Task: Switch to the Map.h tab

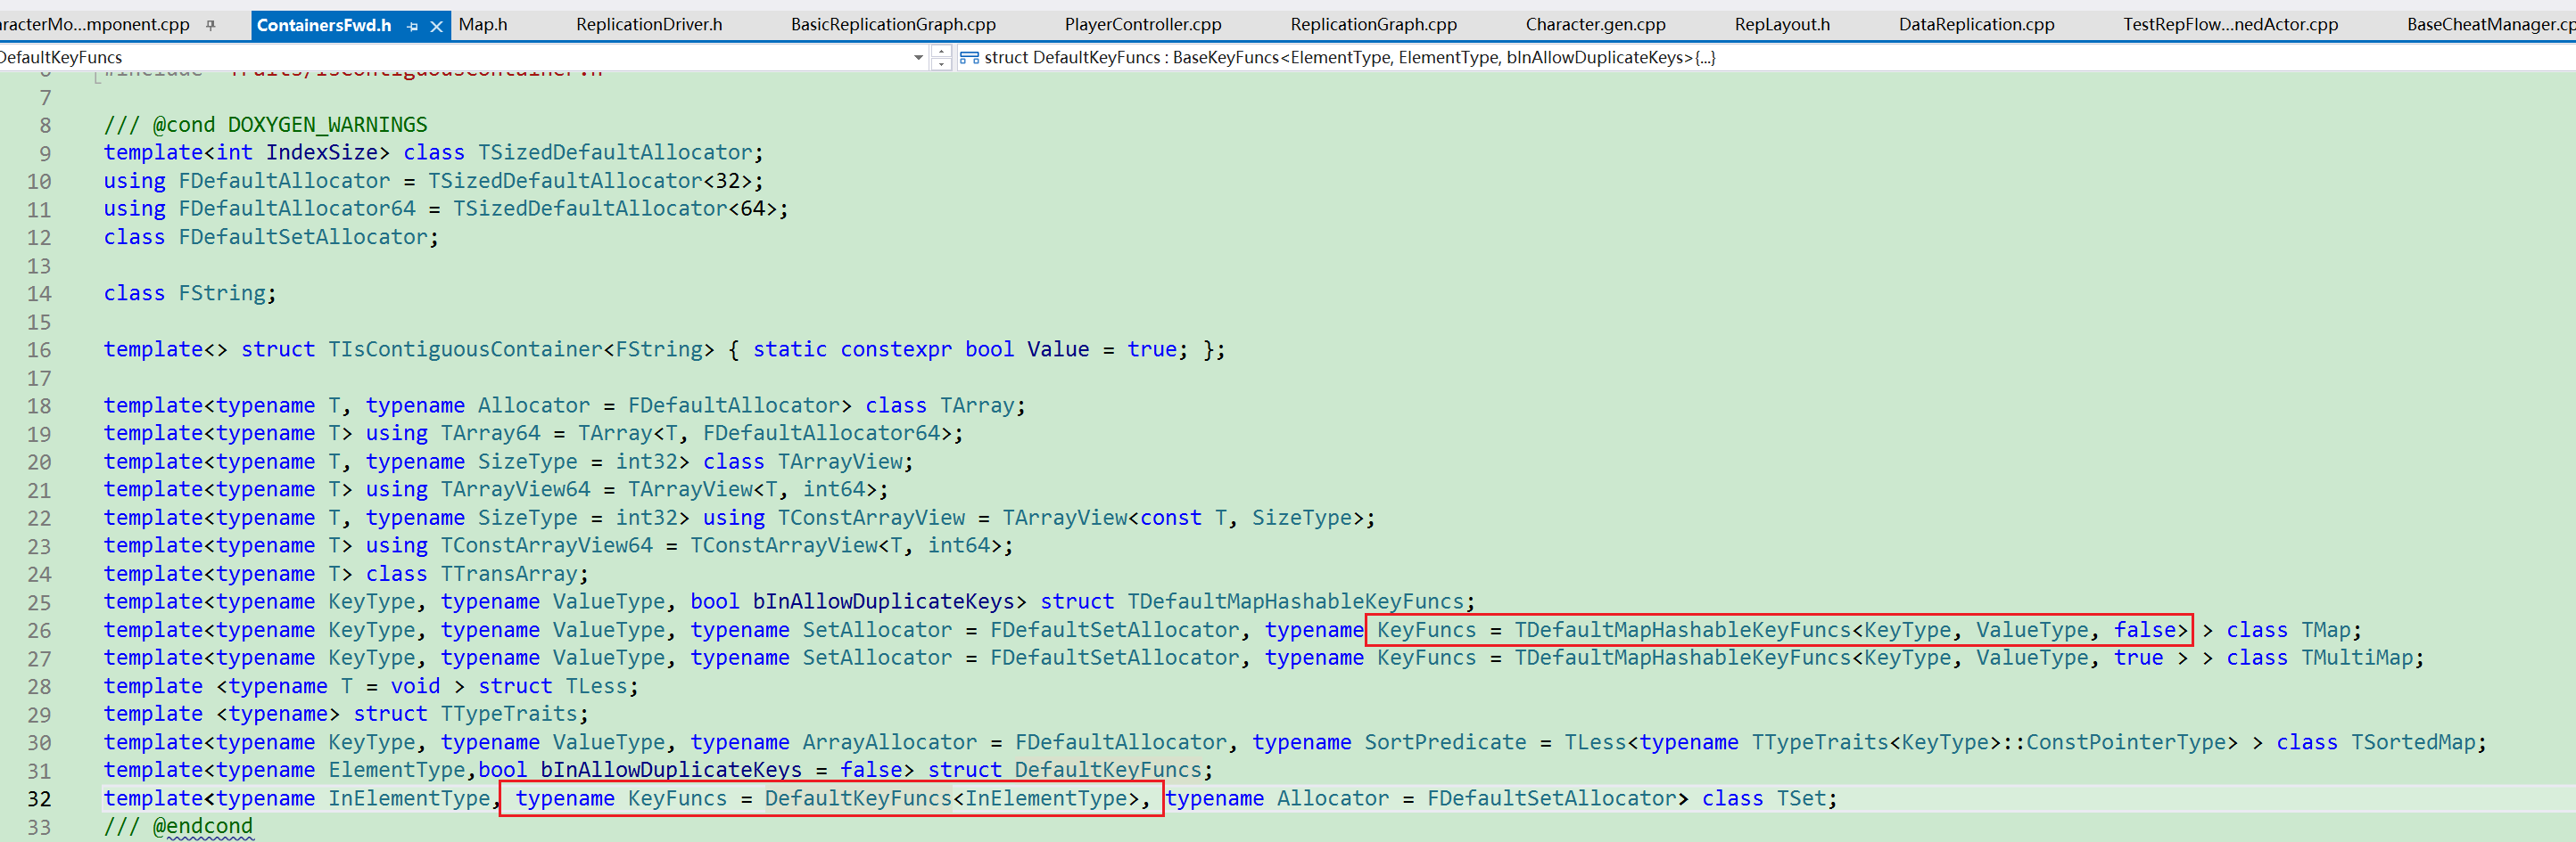Action: 483,25
